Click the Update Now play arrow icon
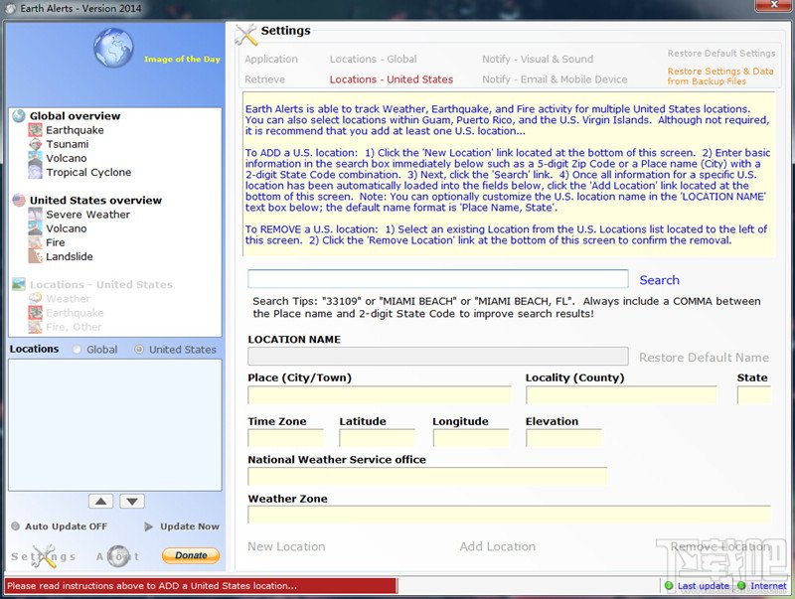Image resolution: width=795 pixels, height=599 pixels. [x=148, y=526]
